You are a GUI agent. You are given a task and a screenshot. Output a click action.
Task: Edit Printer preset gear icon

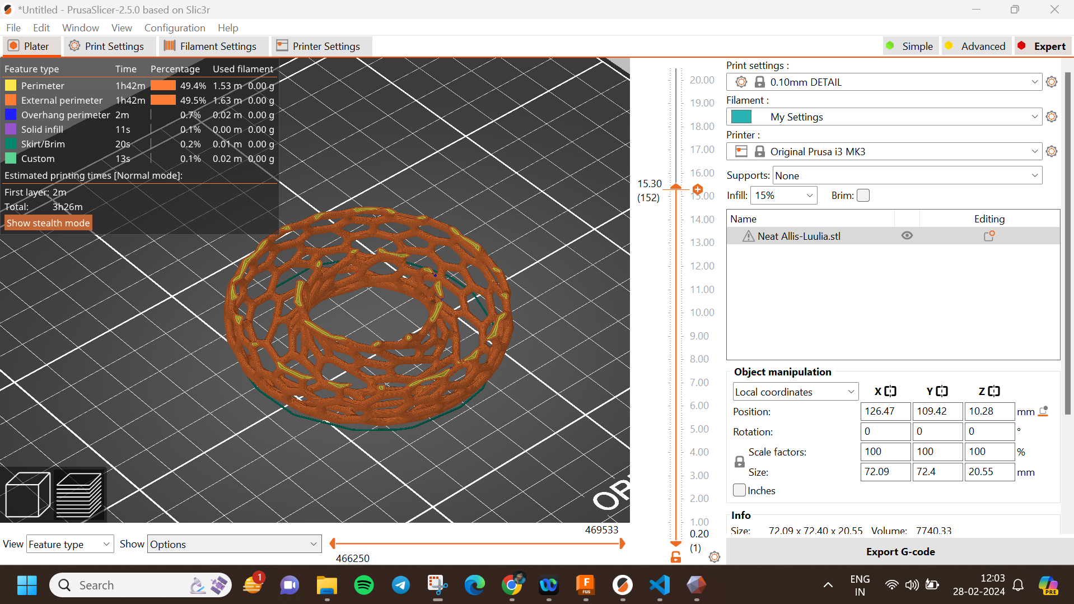pos(1052,151)
